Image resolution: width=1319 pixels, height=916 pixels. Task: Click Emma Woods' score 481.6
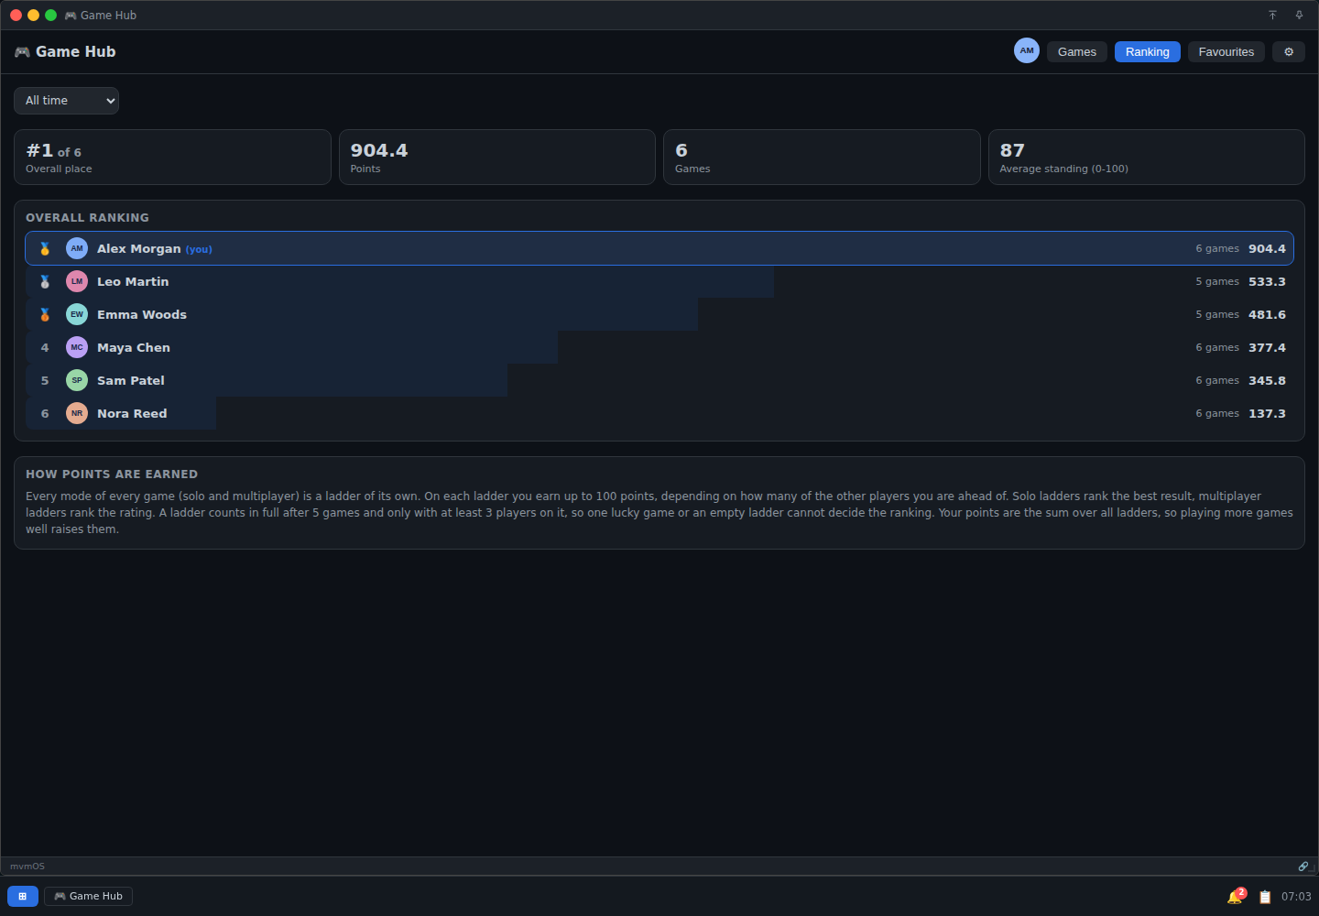click(x=1267, y=315)
